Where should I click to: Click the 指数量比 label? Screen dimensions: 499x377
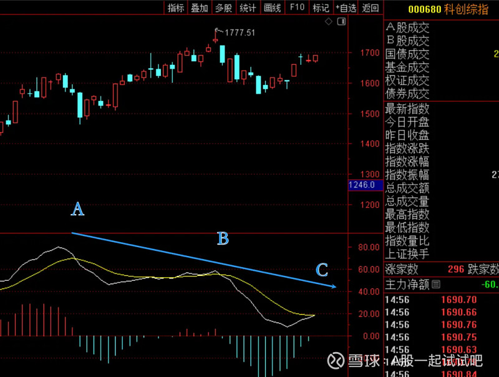407,241
